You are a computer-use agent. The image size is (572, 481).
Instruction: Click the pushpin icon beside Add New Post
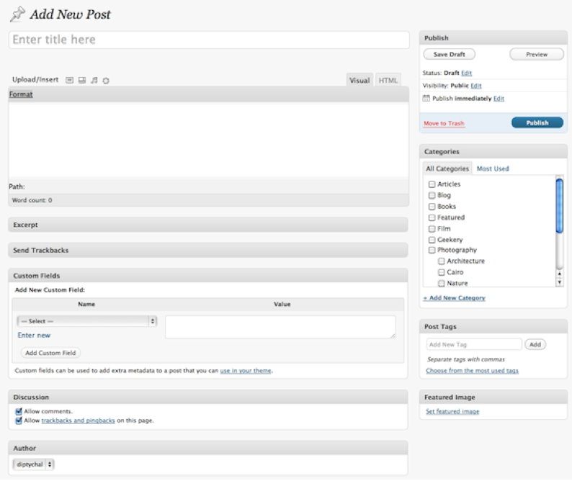[x=17, y=14]
